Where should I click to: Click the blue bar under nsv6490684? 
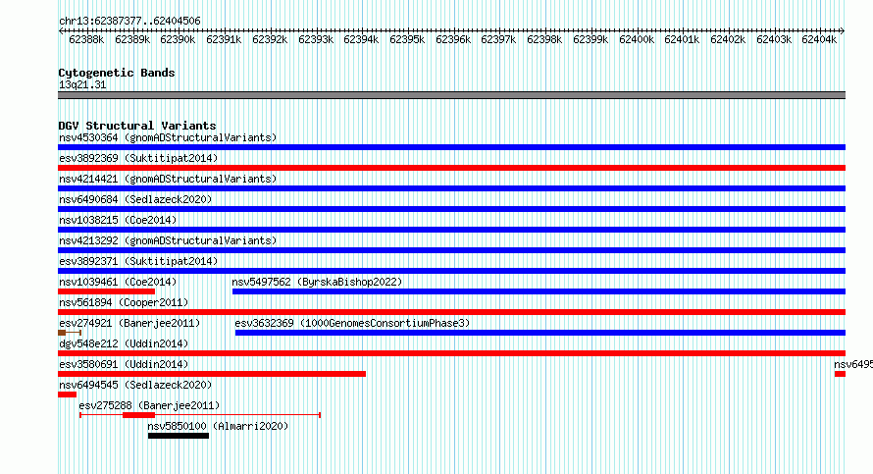click(x=451, y=209)
